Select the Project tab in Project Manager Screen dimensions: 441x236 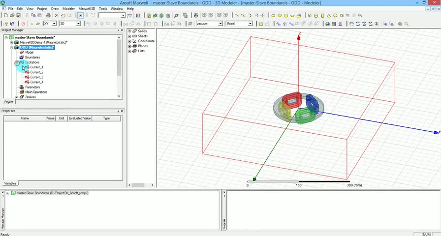coord(9,102)
